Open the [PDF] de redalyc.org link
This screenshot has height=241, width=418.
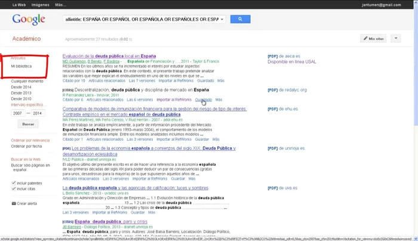pos(287,90)
